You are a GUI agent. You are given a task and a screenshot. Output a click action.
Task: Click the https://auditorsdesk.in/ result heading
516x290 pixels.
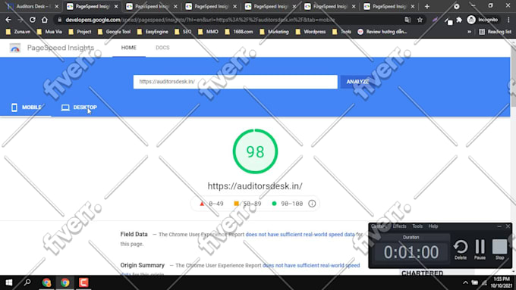coord(255,186)
